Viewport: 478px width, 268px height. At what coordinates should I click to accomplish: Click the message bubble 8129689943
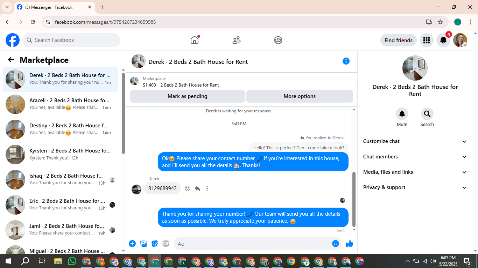tap(162, 188)
